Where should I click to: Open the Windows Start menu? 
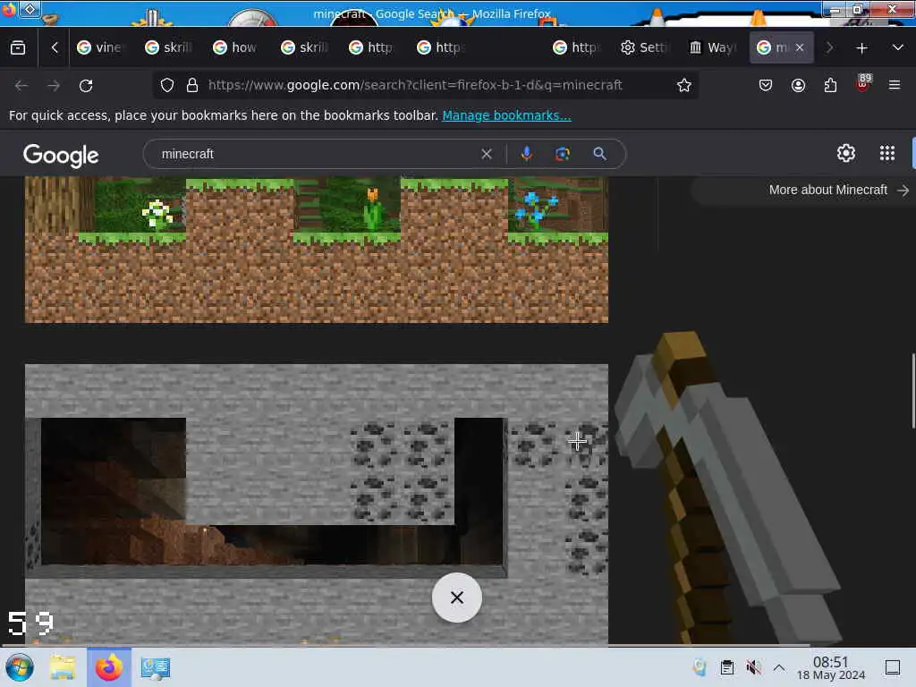pos(20,667)
